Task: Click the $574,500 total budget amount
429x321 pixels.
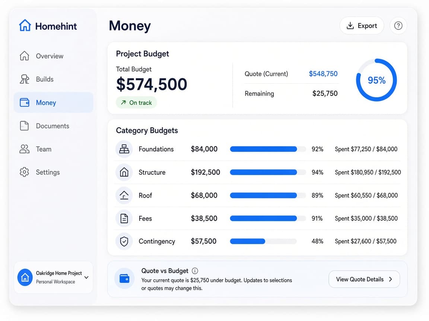Action: coord(152,84)
